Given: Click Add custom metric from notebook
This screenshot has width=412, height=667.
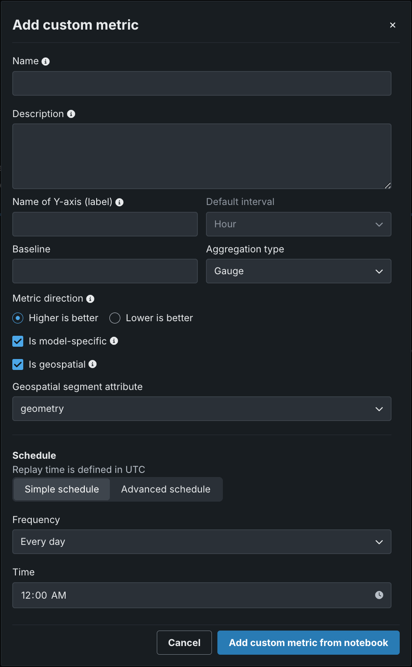Looking at the screenshot, I should 308,642.
